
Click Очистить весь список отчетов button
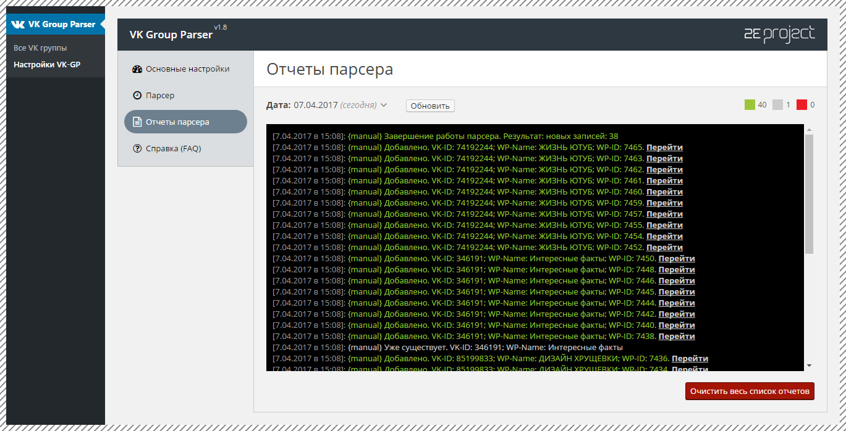[750, 391]
